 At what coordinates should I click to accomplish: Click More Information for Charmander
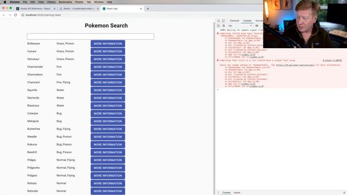tap(108, 67)
